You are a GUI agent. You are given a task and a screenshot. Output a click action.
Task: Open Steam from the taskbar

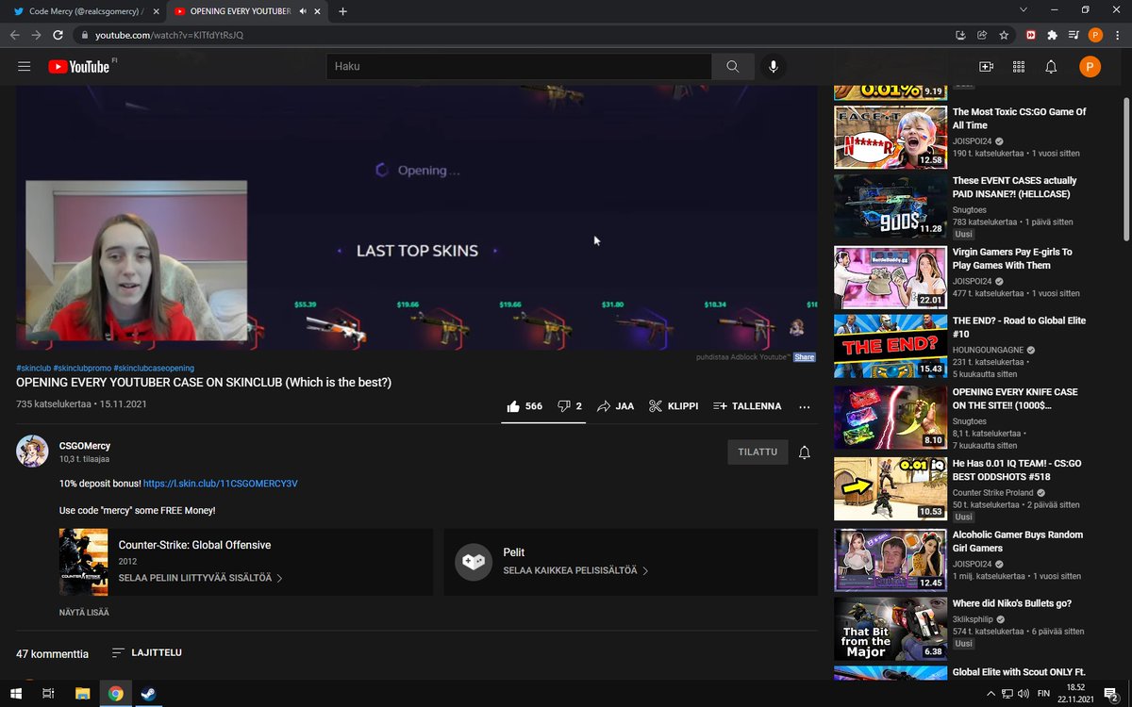click(x=148, y=694)
